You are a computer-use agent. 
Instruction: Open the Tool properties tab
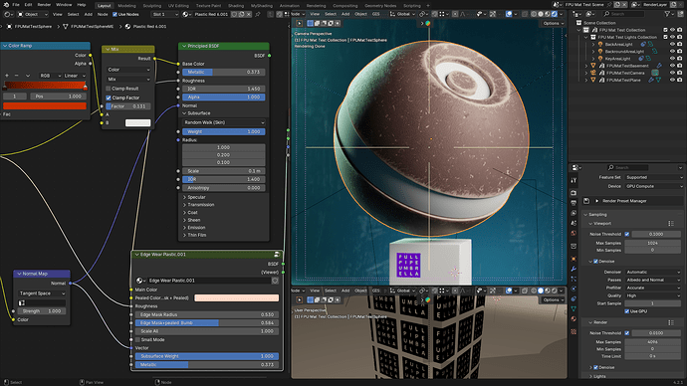pos(573,180)
